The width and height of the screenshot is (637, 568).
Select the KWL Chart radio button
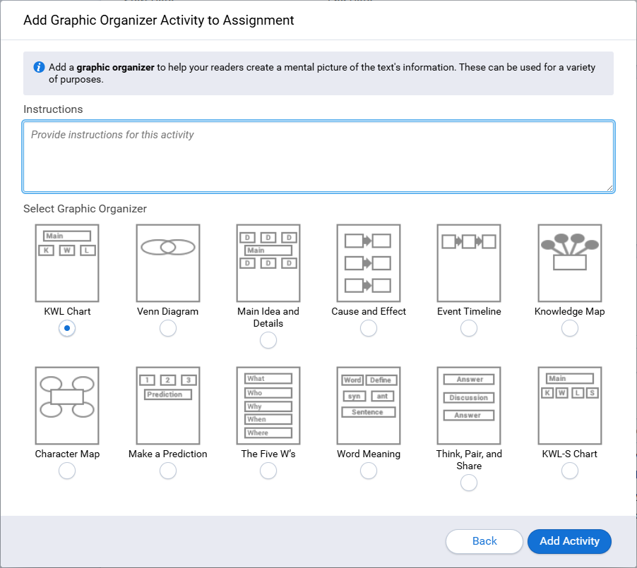[67, 328]
